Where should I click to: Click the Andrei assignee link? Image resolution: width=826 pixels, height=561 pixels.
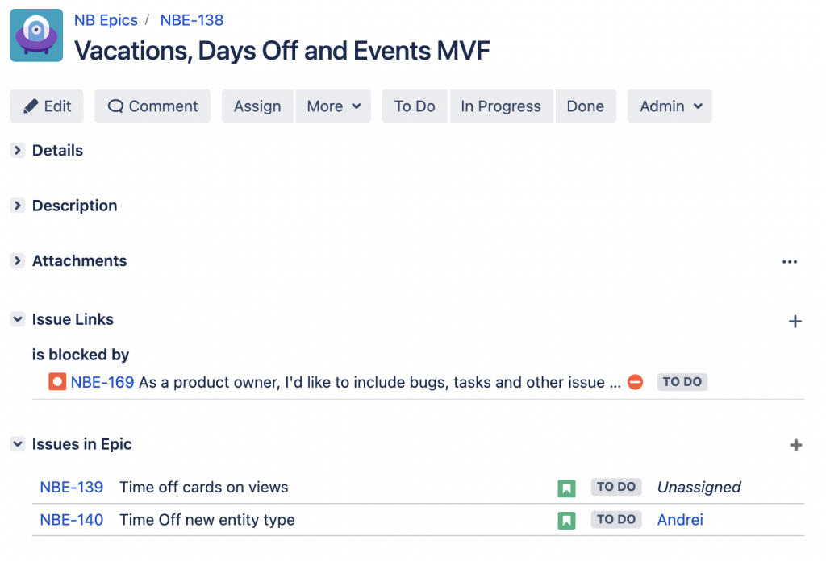point(680,519)
